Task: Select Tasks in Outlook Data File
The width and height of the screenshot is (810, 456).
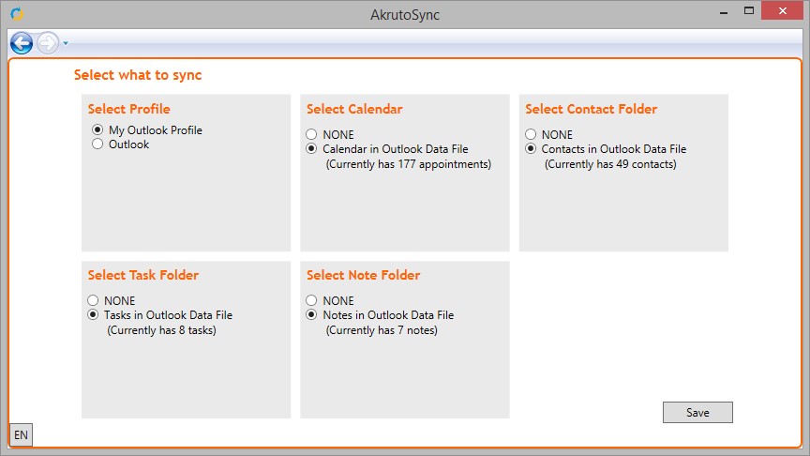Action: tap(94, 315)
